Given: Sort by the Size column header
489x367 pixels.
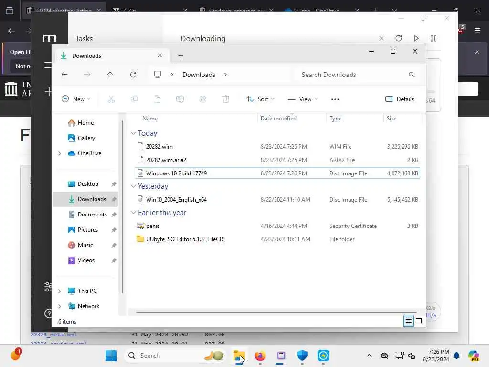Looking at the screenshot, I should [392, 119].
